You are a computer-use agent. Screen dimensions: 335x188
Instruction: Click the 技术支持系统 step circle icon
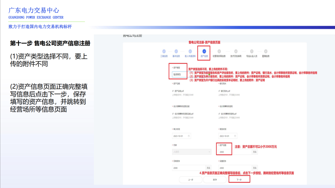pos(235,51)
